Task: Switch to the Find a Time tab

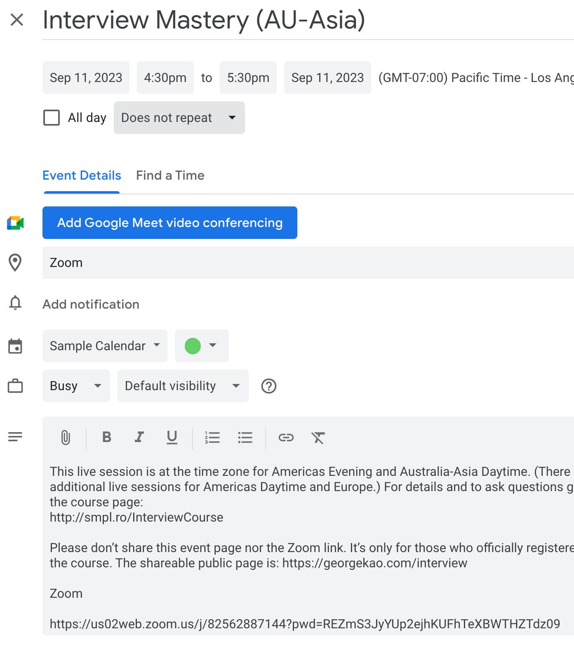Action: coord(170,176)
